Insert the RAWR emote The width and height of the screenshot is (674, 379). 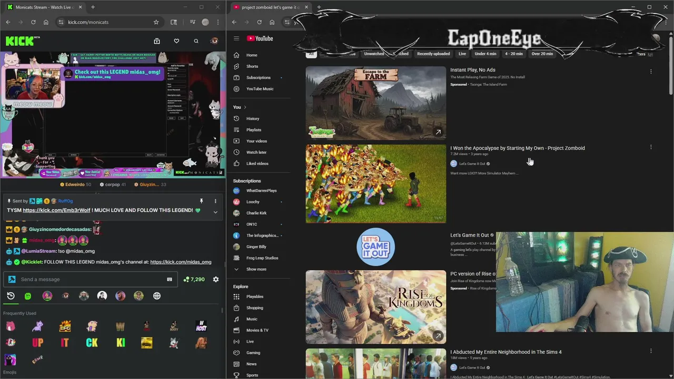click(x=37, y=360)
